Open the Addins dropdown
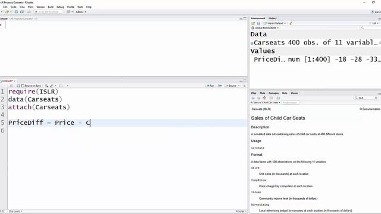This screenshot has width=381, height=214. click(x=81, y=12)
